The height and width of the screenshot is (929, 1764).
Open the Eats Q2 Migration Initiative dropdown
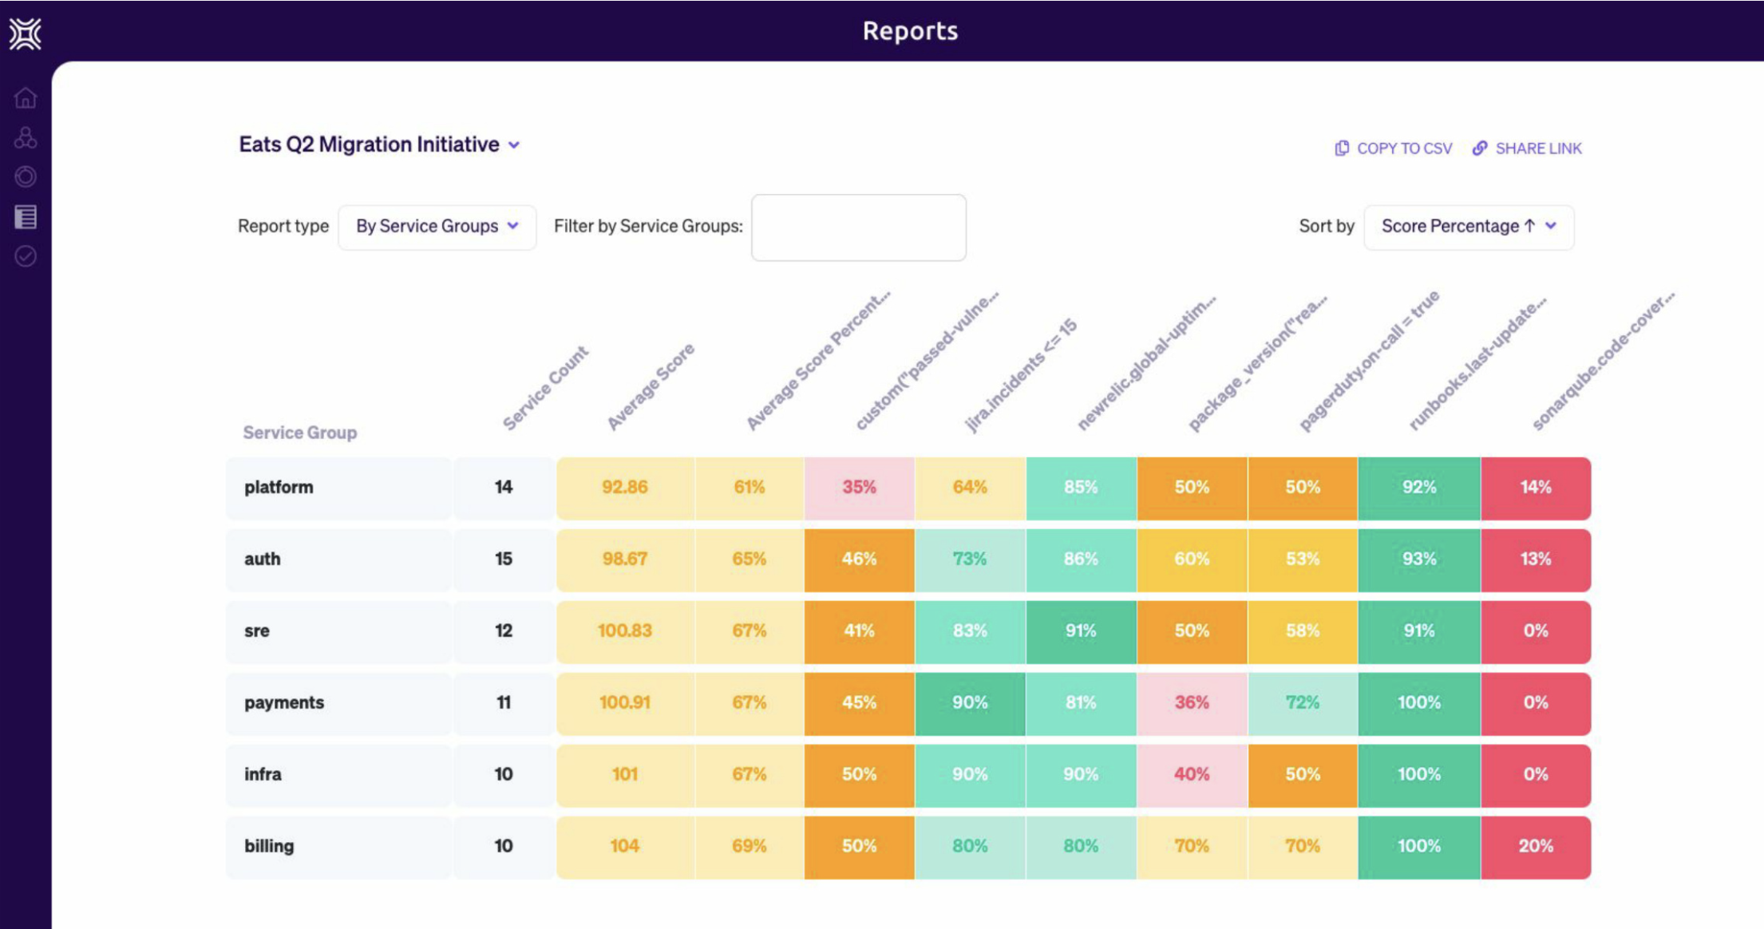tap(514, 144)
